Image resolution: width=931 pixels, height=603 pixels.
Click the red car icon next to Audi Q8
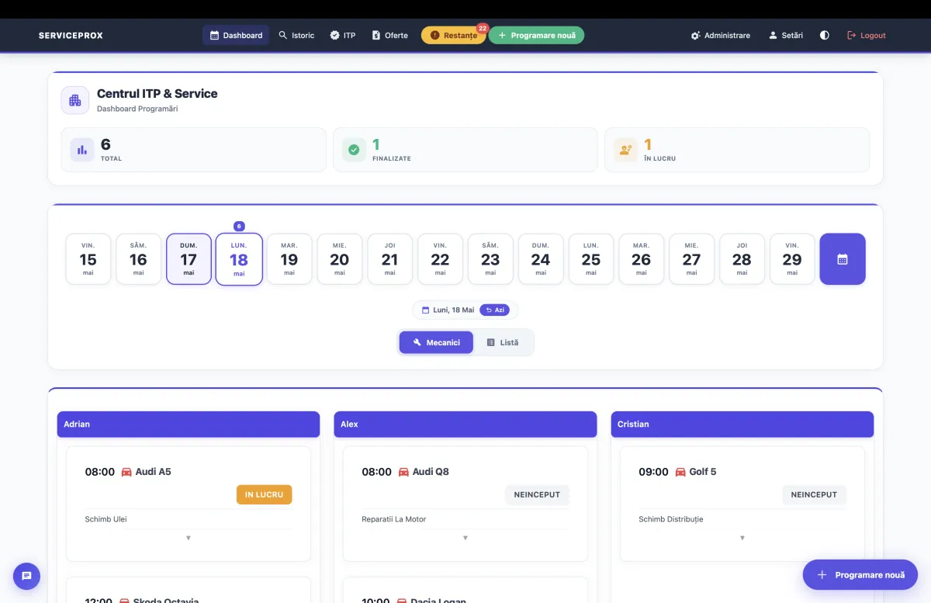pyautogui.click(x=403, y=472)
